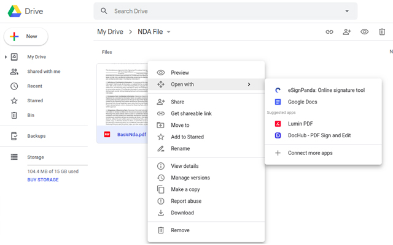Click the get link icon in toolbar

click(329, 32)
